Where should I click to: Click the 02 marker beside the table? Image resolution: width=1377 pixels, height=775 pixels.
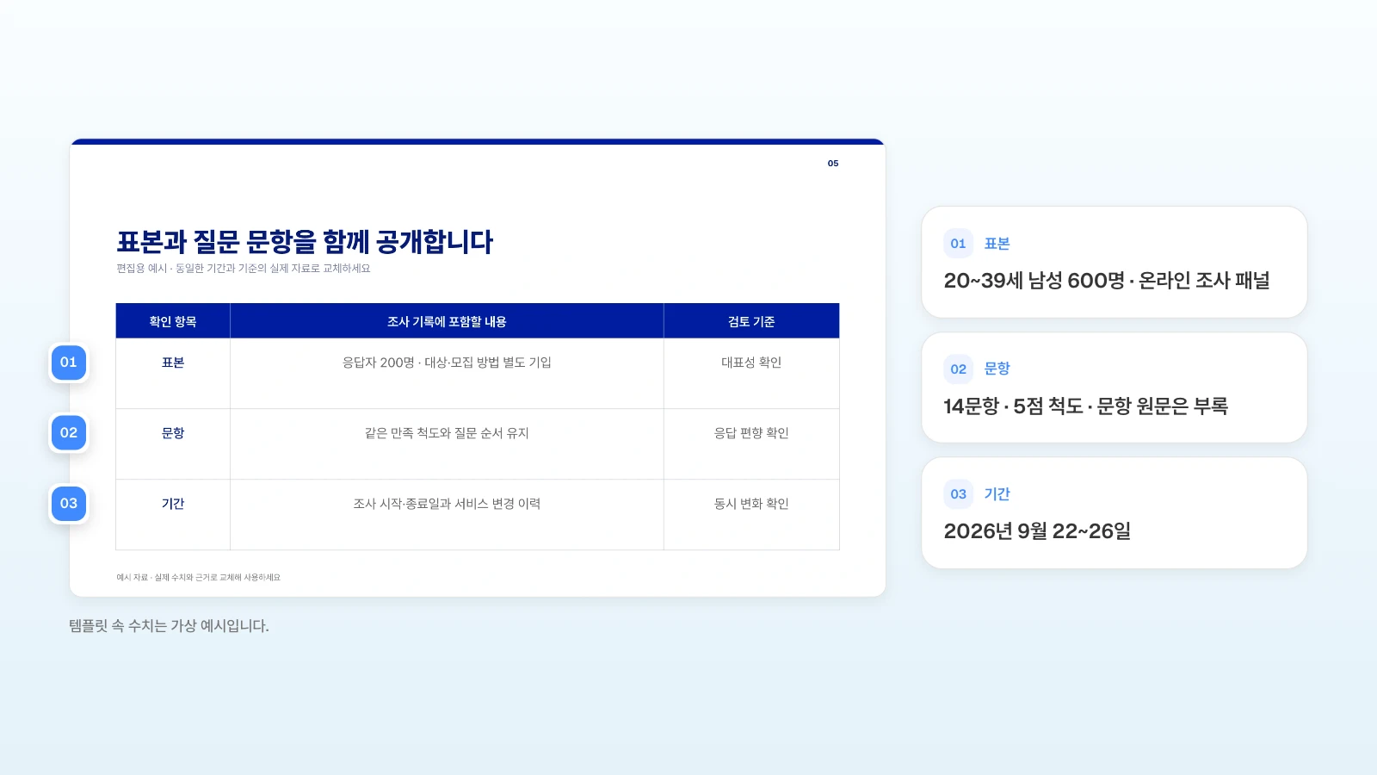tap(69, 433)
